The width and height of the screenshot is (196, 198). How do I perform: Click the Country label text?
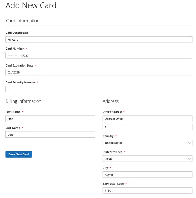click(x=108, y=136)
